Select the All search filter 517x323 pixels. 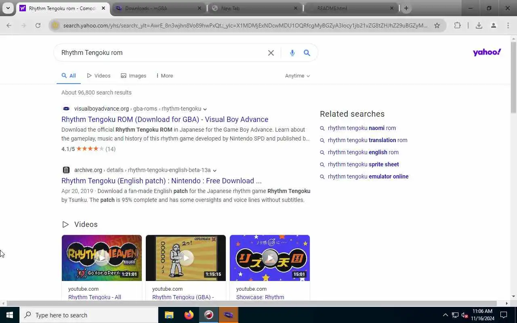[69, 76]
